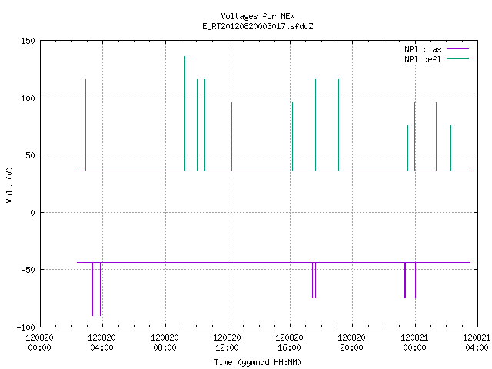Click the y-axis tick value 50
The height and width of the screenshot is (369, 492).
pos(30,155)
